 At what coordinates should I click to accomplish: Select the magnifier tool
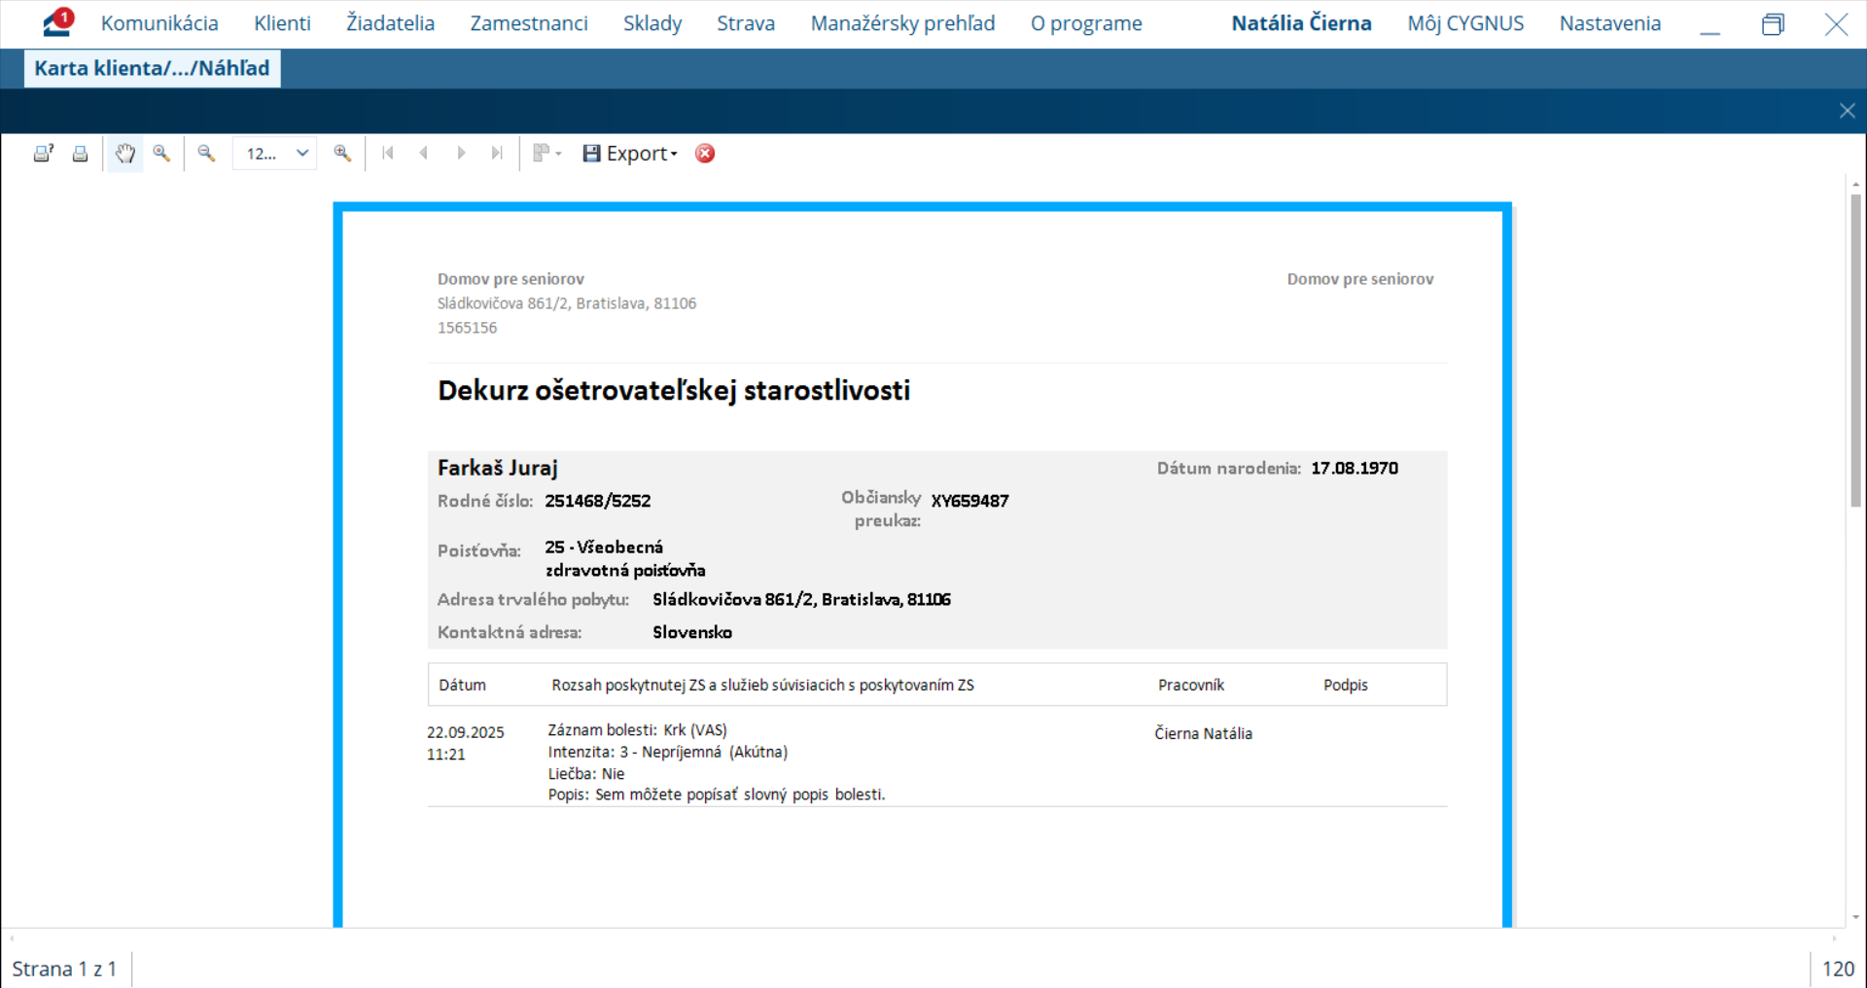pyautogui.click(x=161, y=154)
